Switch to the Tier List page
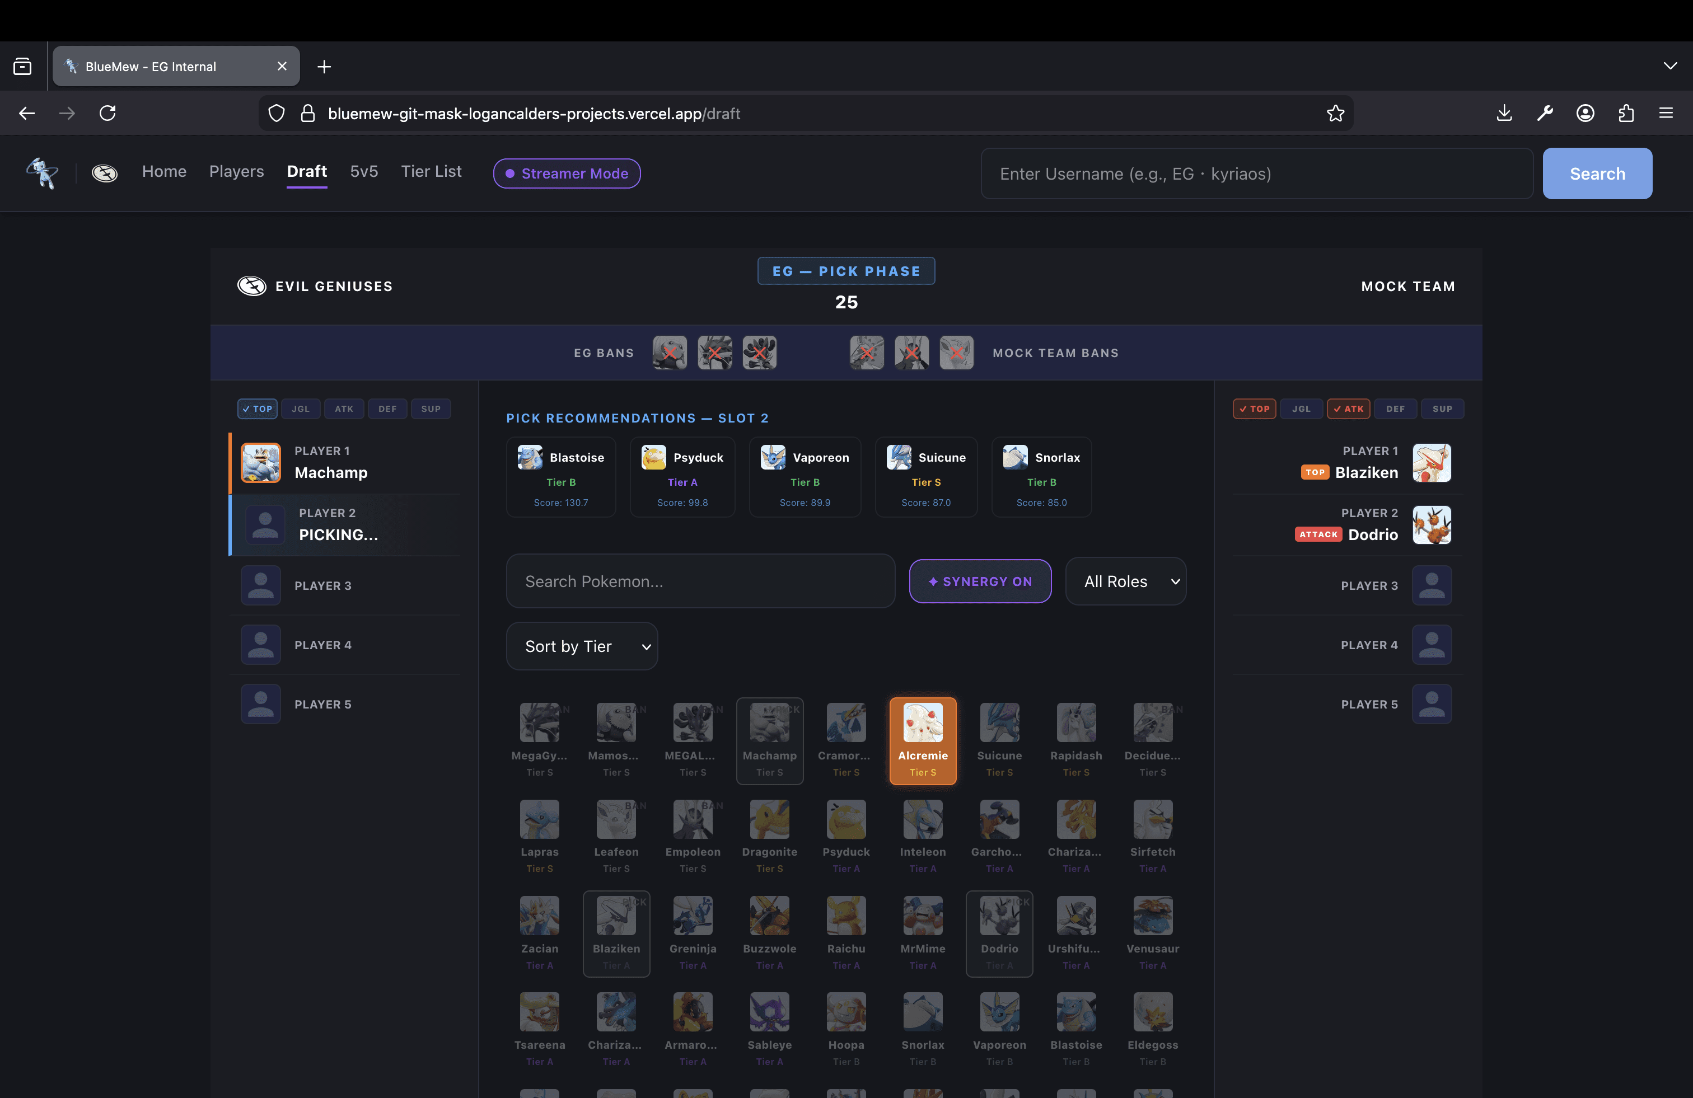This screenshot has height=1098, width=1693. coord(431,171)
